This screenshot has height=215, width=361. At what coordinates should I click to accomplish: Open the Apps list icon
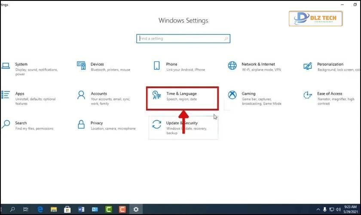(x=6, y=95)
